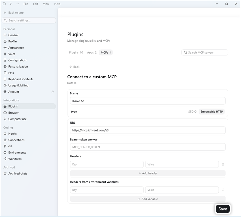
Task: Click magnifier icon in Search settings
Action: pos(5,20)
